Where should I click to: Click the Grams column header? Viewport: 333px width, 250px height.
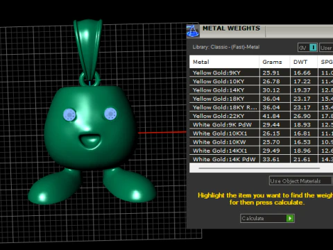(275, 62)
